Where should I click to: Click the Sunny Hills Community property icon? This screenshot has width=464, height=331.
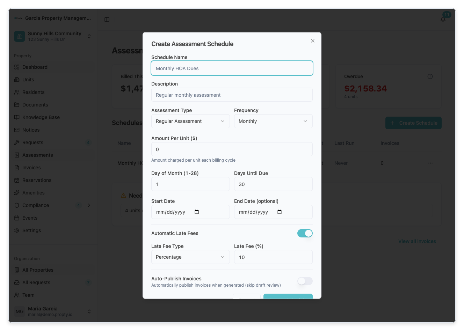[x=20, y=36]
